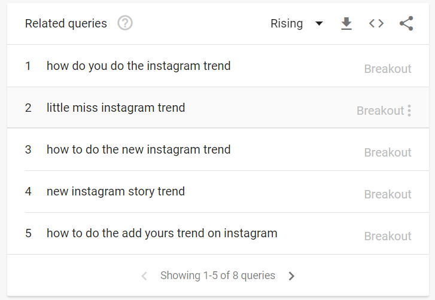Go to next page of queries

291,276
